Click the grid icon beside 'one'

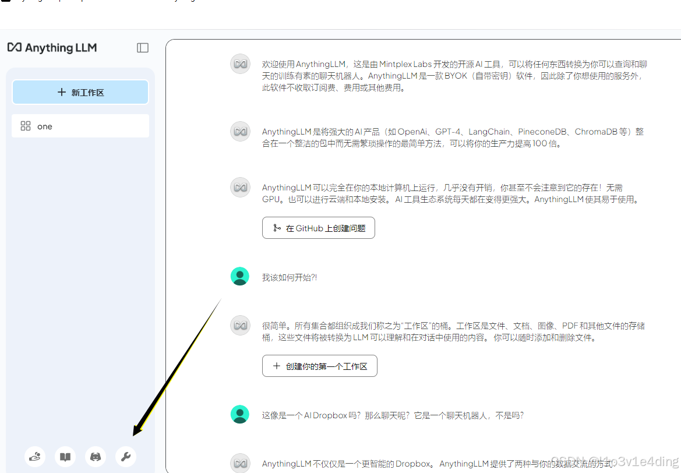pyautogui.click(x=26, y=126)
